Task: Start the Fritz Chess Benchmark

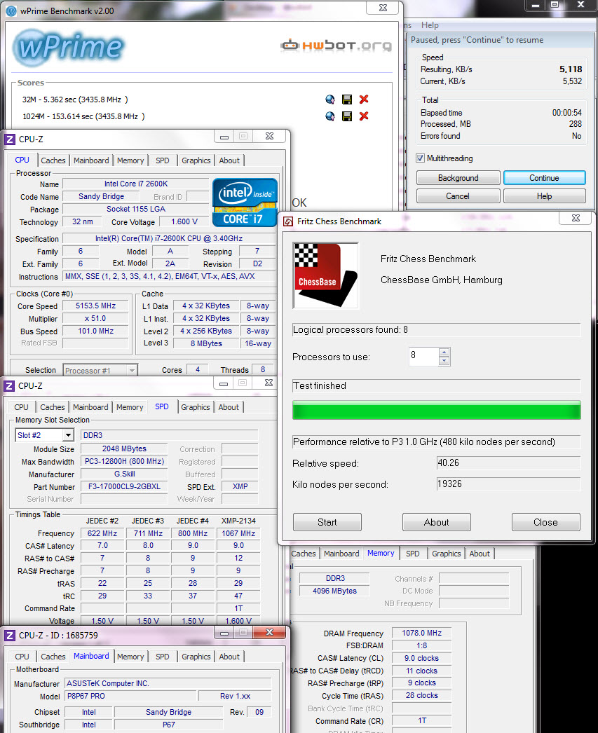Action: [x=327, y=522]
